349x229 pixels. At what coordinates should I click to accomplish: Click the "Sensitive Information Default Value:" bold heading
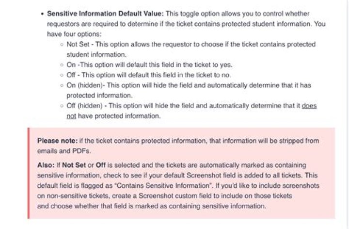point(105,14)
